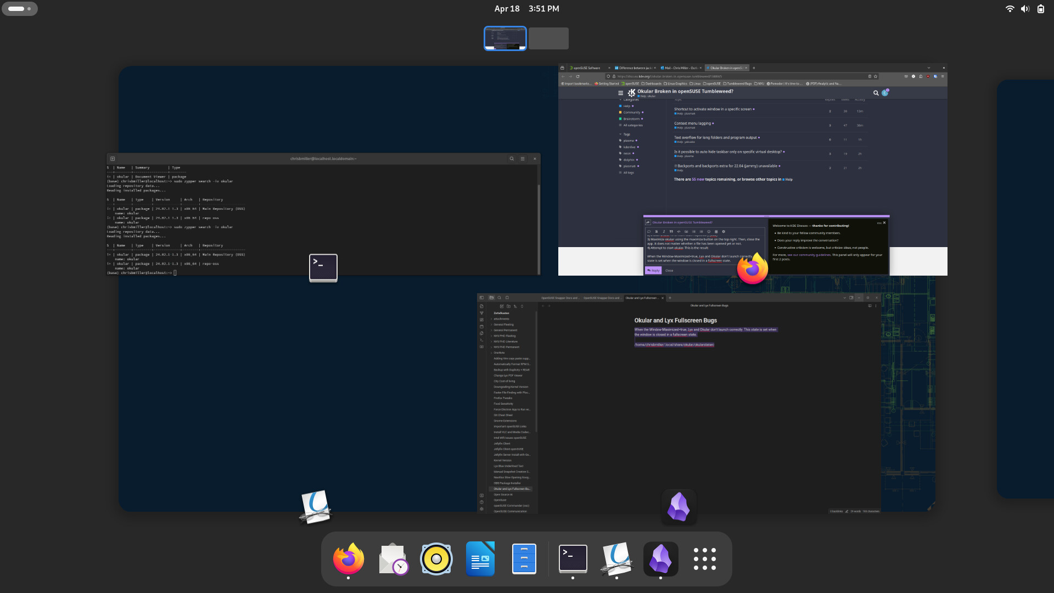Open the Files cabinet icon in dock
1054x593 pixels.
pos(524,558)
